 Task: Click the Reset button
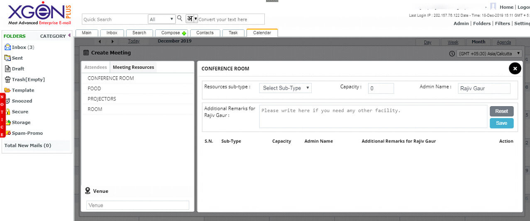coord(501,111)
